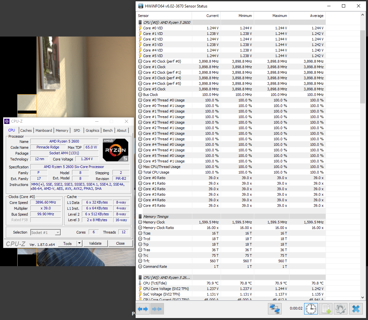Viewport: 368px width, 320px height.
Task: Click the Current column header
Action: (x=206, y=16)
